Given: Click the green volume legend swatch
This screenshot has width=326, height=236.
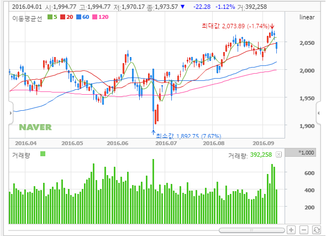Looking at the screenshot, I should point(43,154).
